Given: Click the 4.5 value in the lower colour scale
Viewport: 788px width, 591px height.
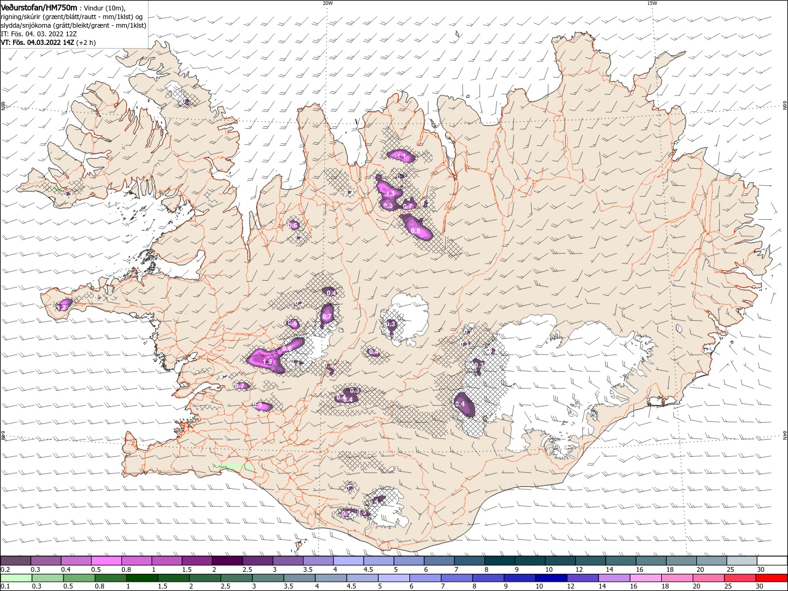Looking at the screenshot, I should (x=352, y=586).
